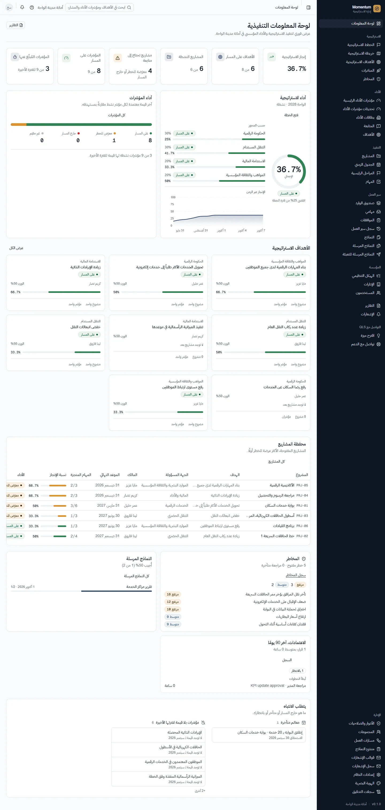This screenshot has height=810, width=385.
Task: Click 'عرض الكل' for strategic objectives
Action: tap(16, 248)
